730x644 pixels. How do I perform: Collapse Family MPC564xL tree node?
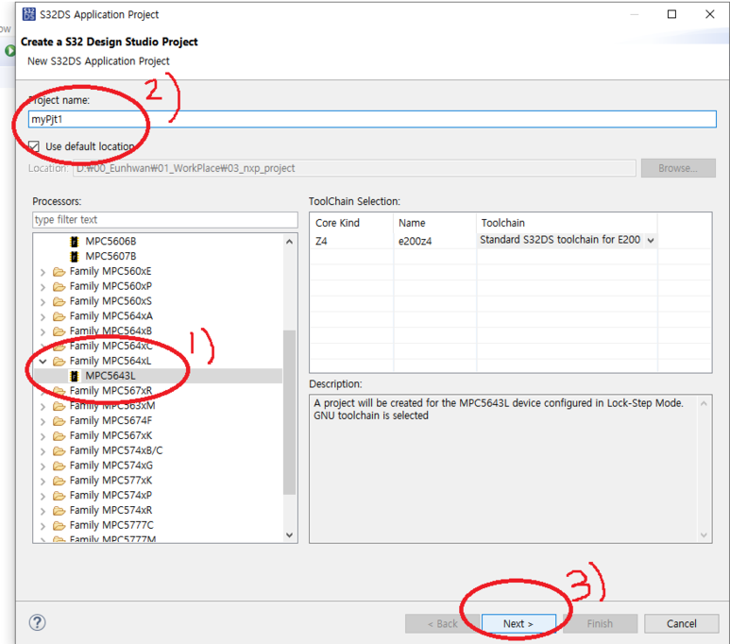click(x=42, y=362)
